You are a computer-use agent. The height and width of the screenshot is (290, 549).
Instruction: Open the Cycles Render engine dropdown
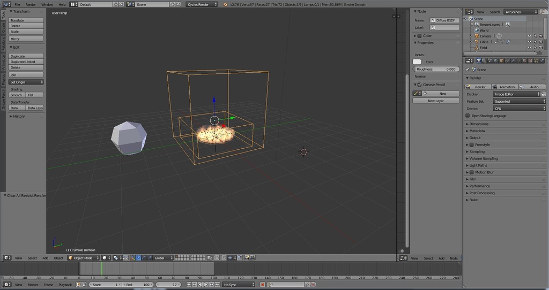[202, 4]
